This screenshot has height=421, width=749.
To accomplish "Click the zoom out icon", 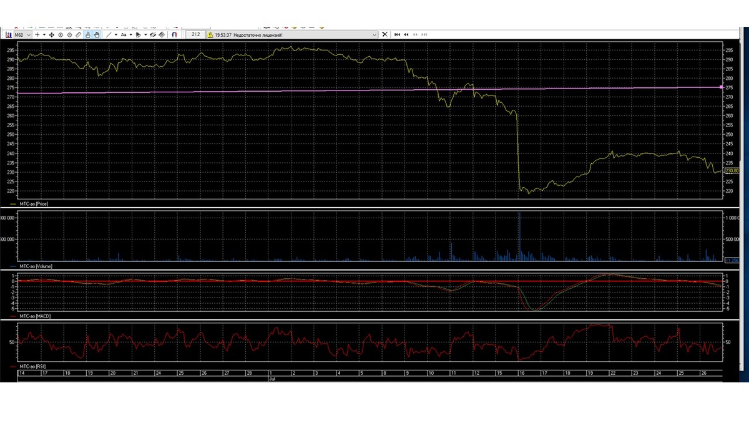I will pos(69,35).
